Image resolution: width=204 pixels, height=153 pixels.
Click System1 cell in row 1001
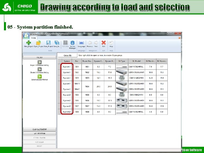point(67,67)
